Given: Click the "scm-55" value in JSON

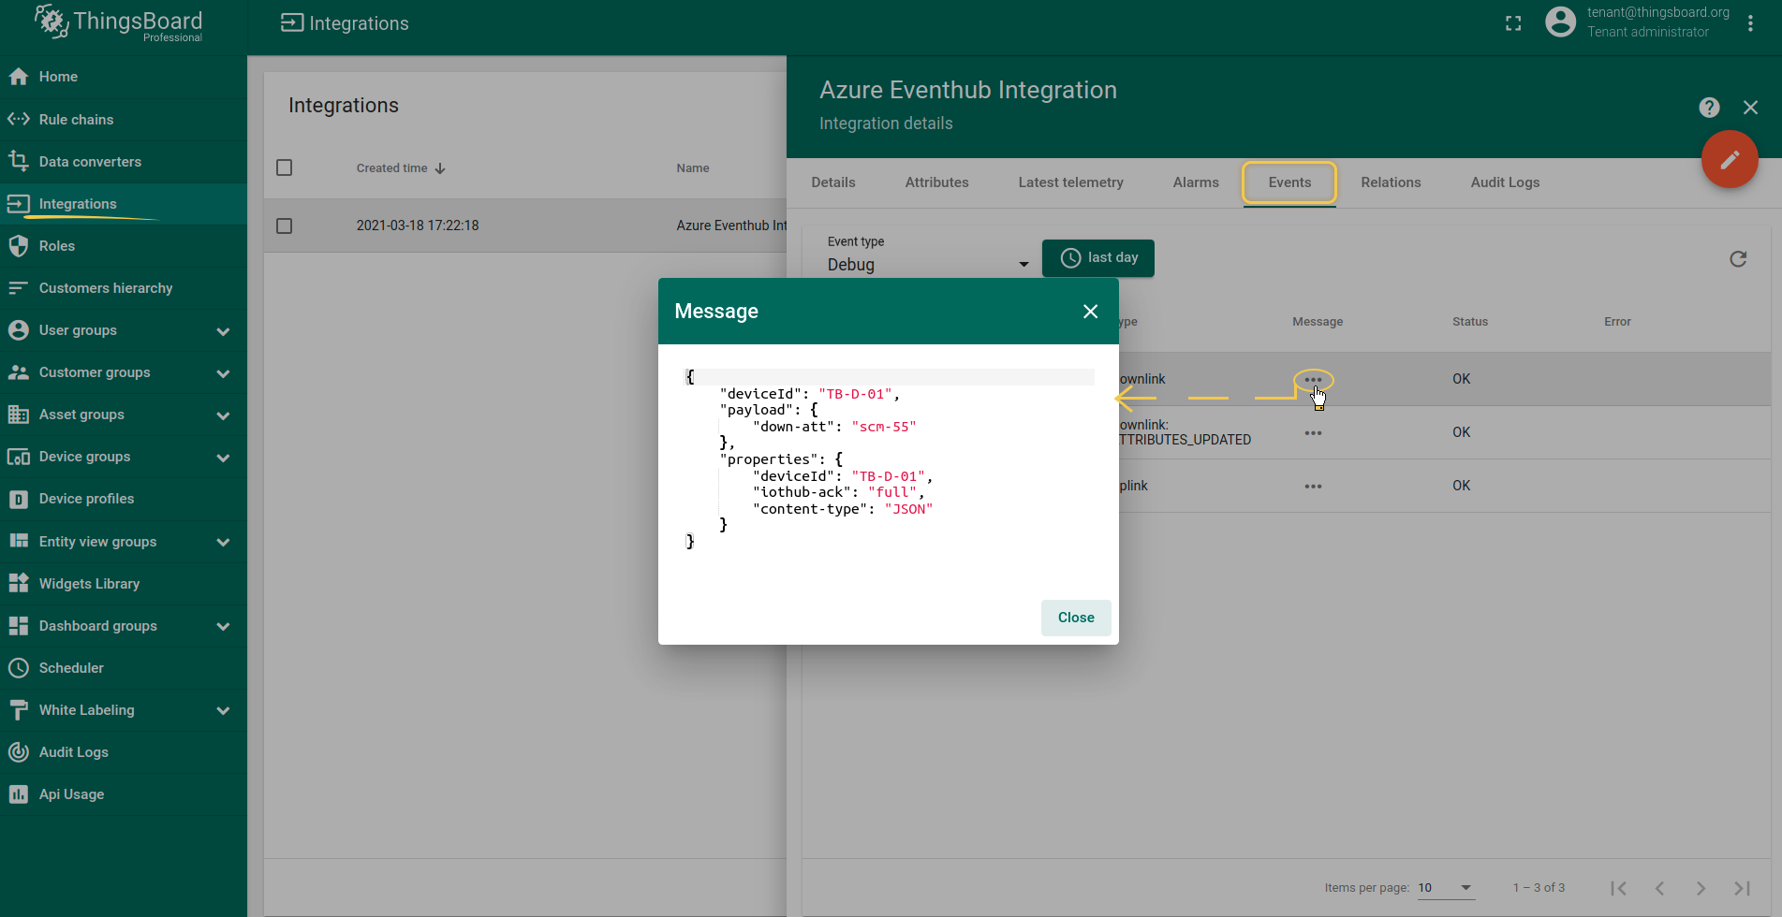Looking at the screenshot, I should coord(884,427).
